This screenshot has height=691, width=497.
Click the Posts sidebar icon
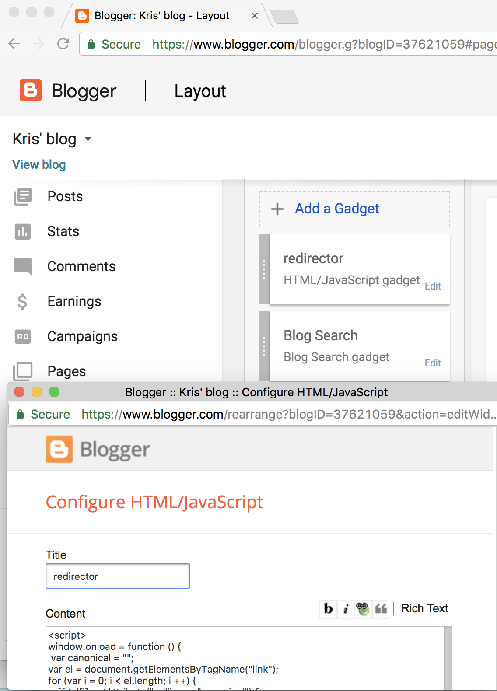23,197
